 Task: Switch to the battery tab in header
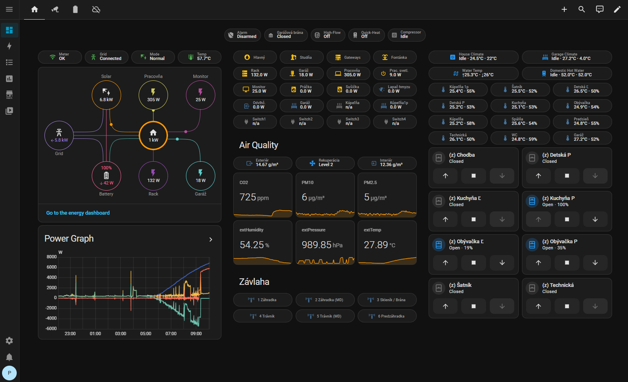pyautogui.click(x=75, y=9)
